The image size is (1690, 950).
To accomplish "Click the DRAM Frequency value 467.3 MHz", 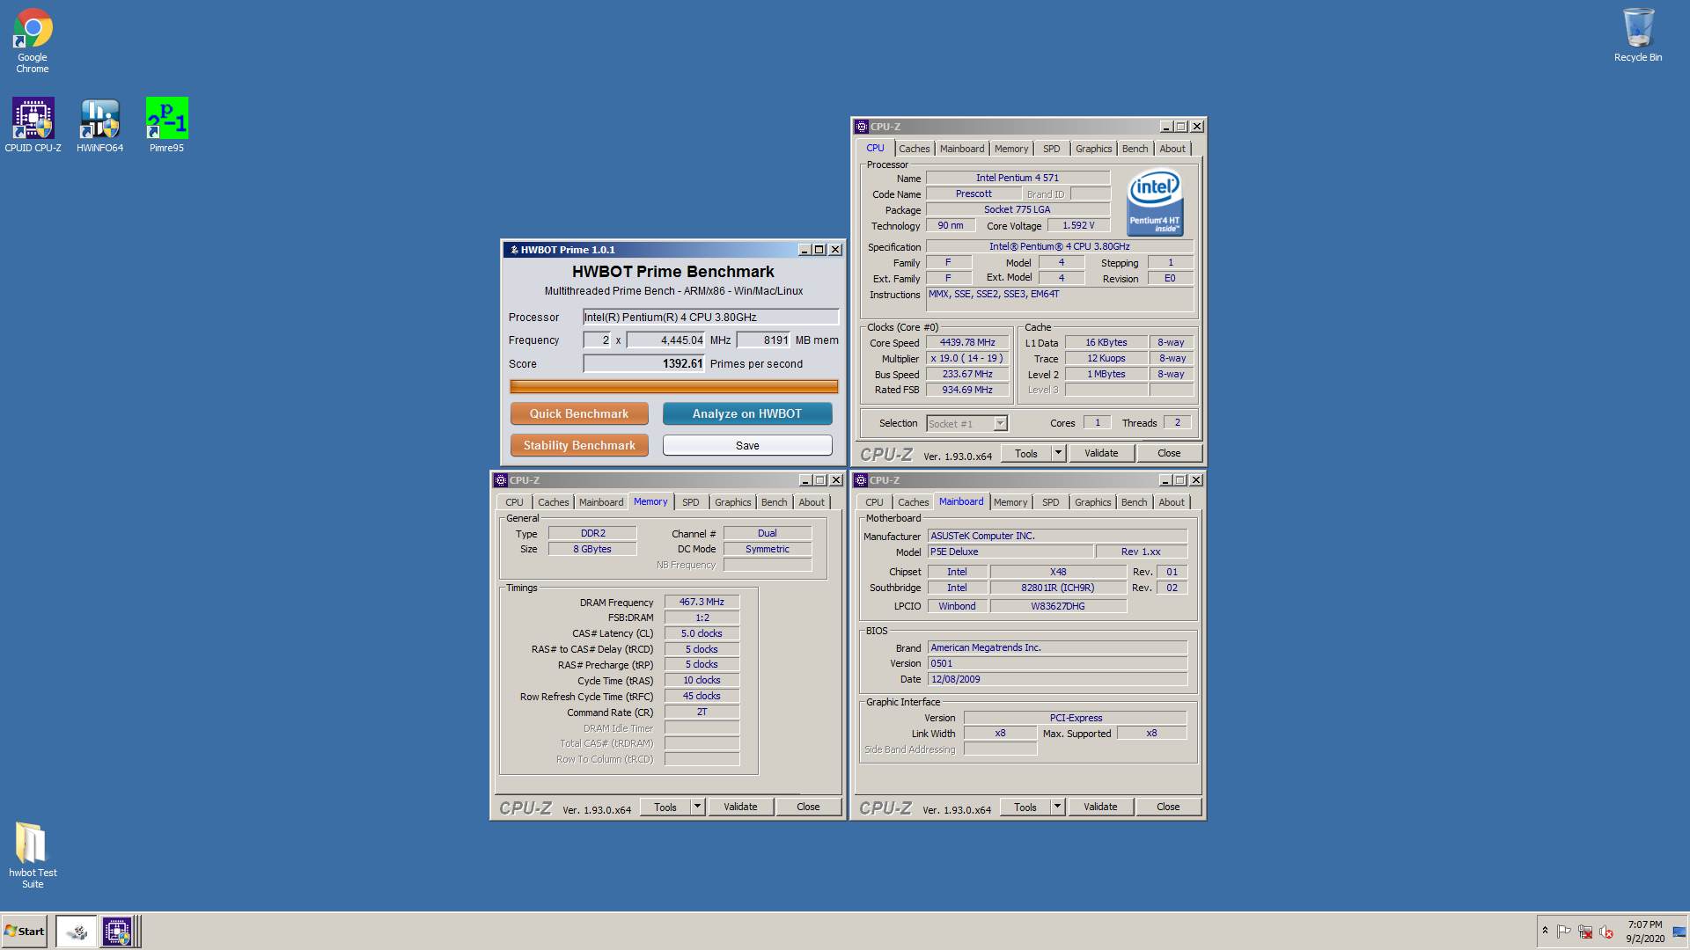I will click(702, 602).
